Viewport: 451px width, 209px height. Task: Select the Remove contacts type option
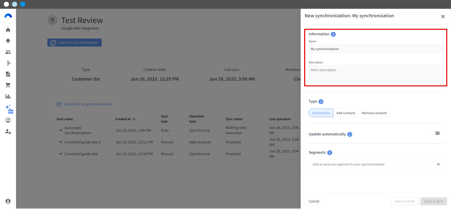pos(374,113)
